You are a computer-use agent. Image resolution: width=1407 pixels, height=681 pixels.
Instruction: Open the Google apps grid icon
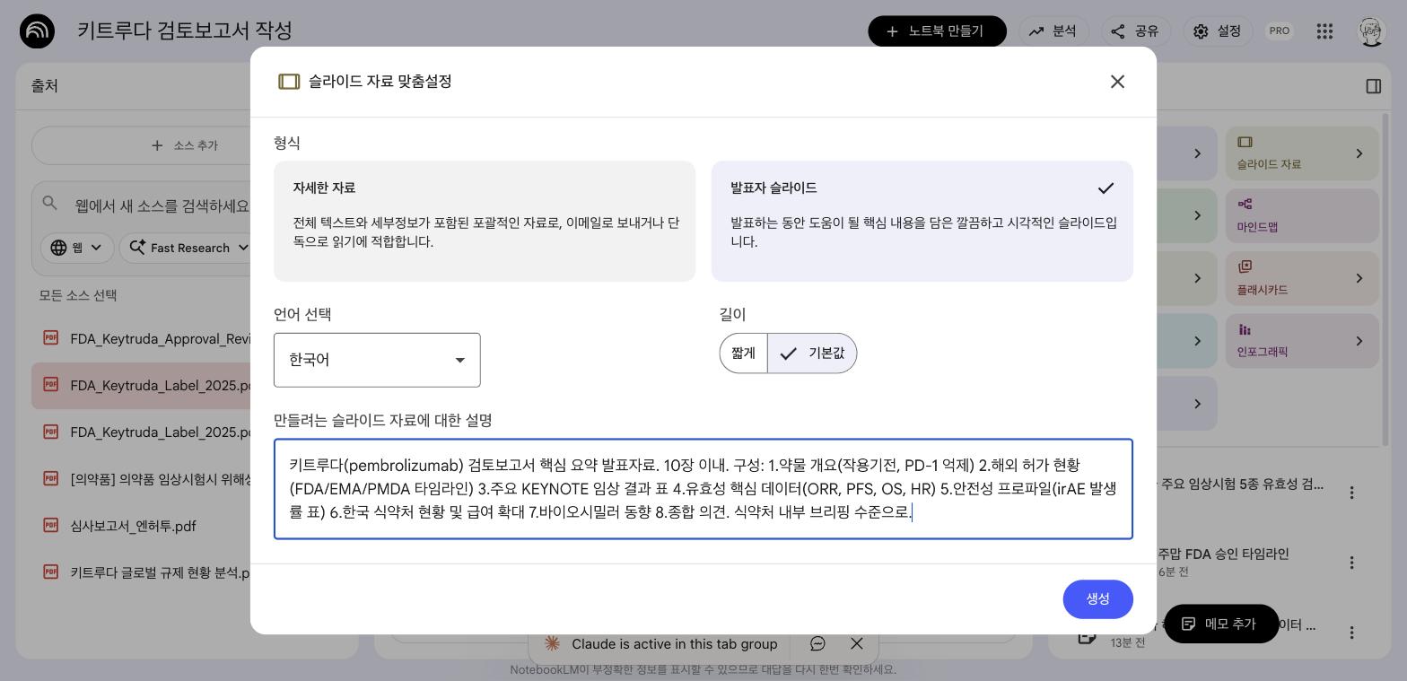(1324, 31)
